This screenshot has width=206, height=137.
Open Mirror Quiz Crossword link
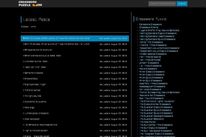tap(151, 80)
